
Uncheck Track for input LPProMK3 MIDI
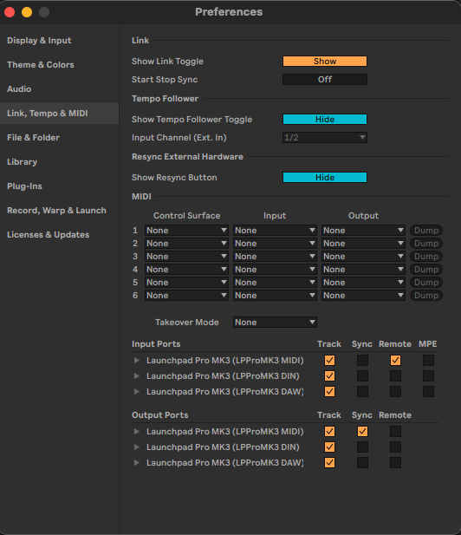coord(329,361)
